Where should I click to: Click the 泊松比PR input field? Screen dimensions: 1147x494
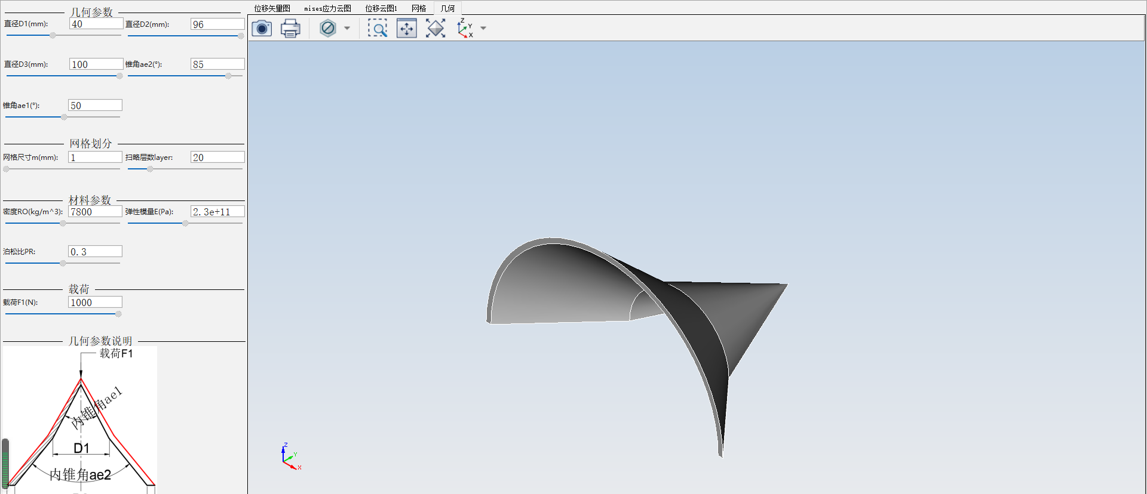(95, 251)
